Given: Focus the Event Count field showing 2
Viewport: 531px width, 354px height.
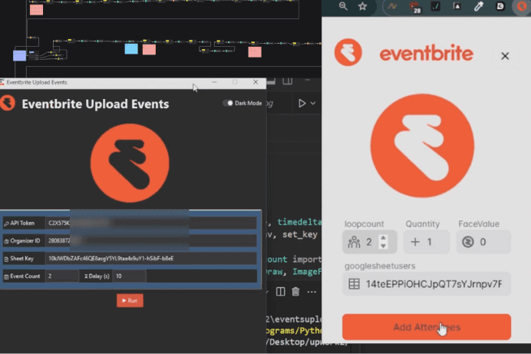Looking at the screenshot, I should 62,276.
